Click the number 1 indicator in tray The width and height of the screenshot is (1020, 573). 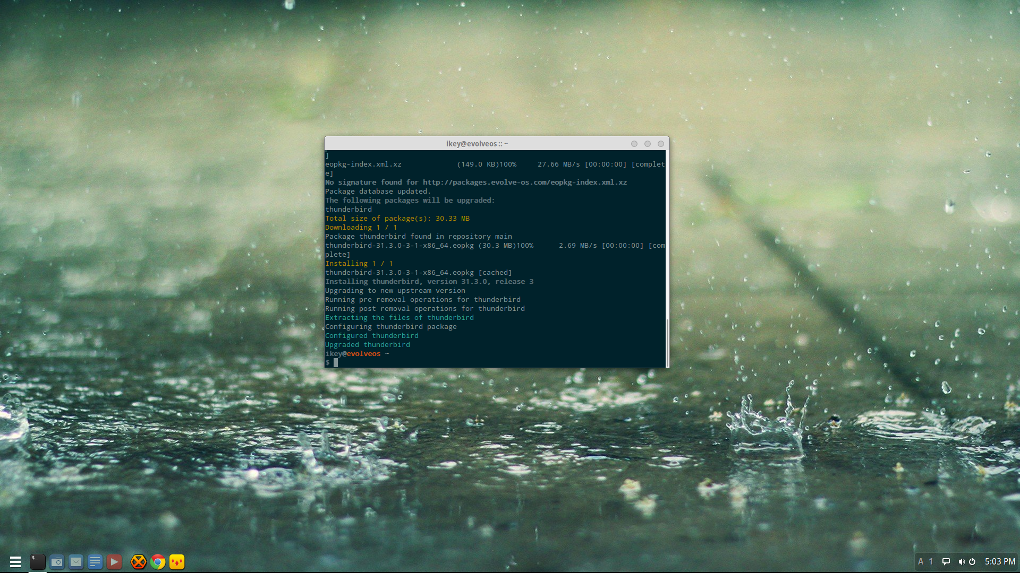point(931,561)
